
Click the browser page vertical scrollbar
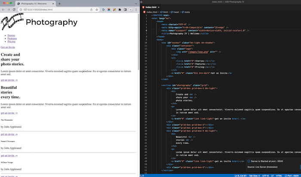[x=138, y=42]
